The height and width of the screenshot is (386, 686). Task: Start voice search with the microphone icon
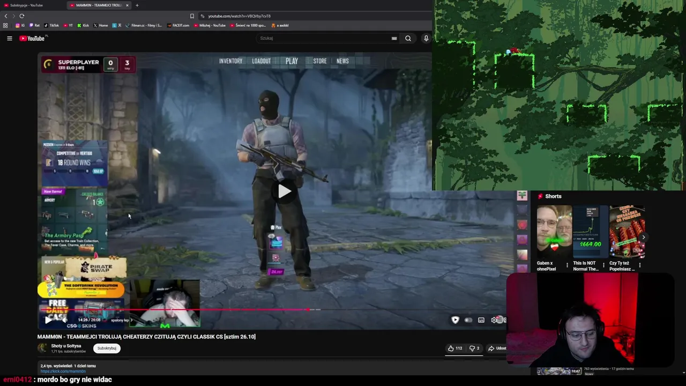point(426,38)
